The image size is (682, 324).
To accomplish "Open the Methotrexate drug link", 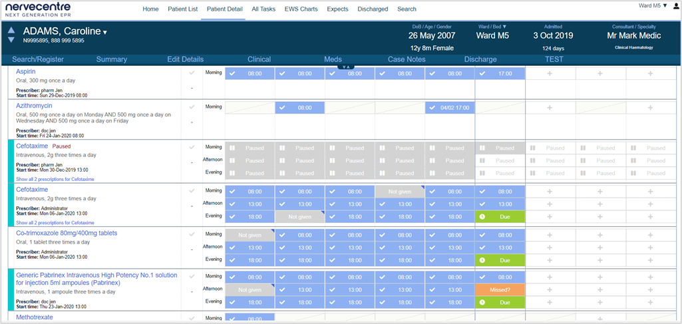I will [34, 318].
